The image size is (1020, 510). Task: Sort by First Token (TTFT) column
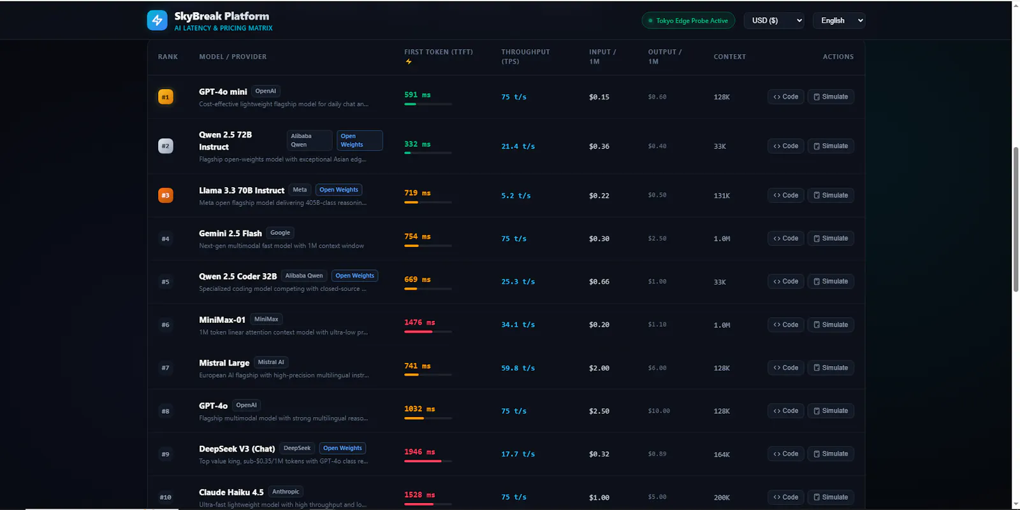pos(439,52)
